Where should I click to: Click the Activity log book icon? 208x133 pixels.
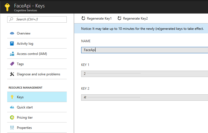coord(12,44)
